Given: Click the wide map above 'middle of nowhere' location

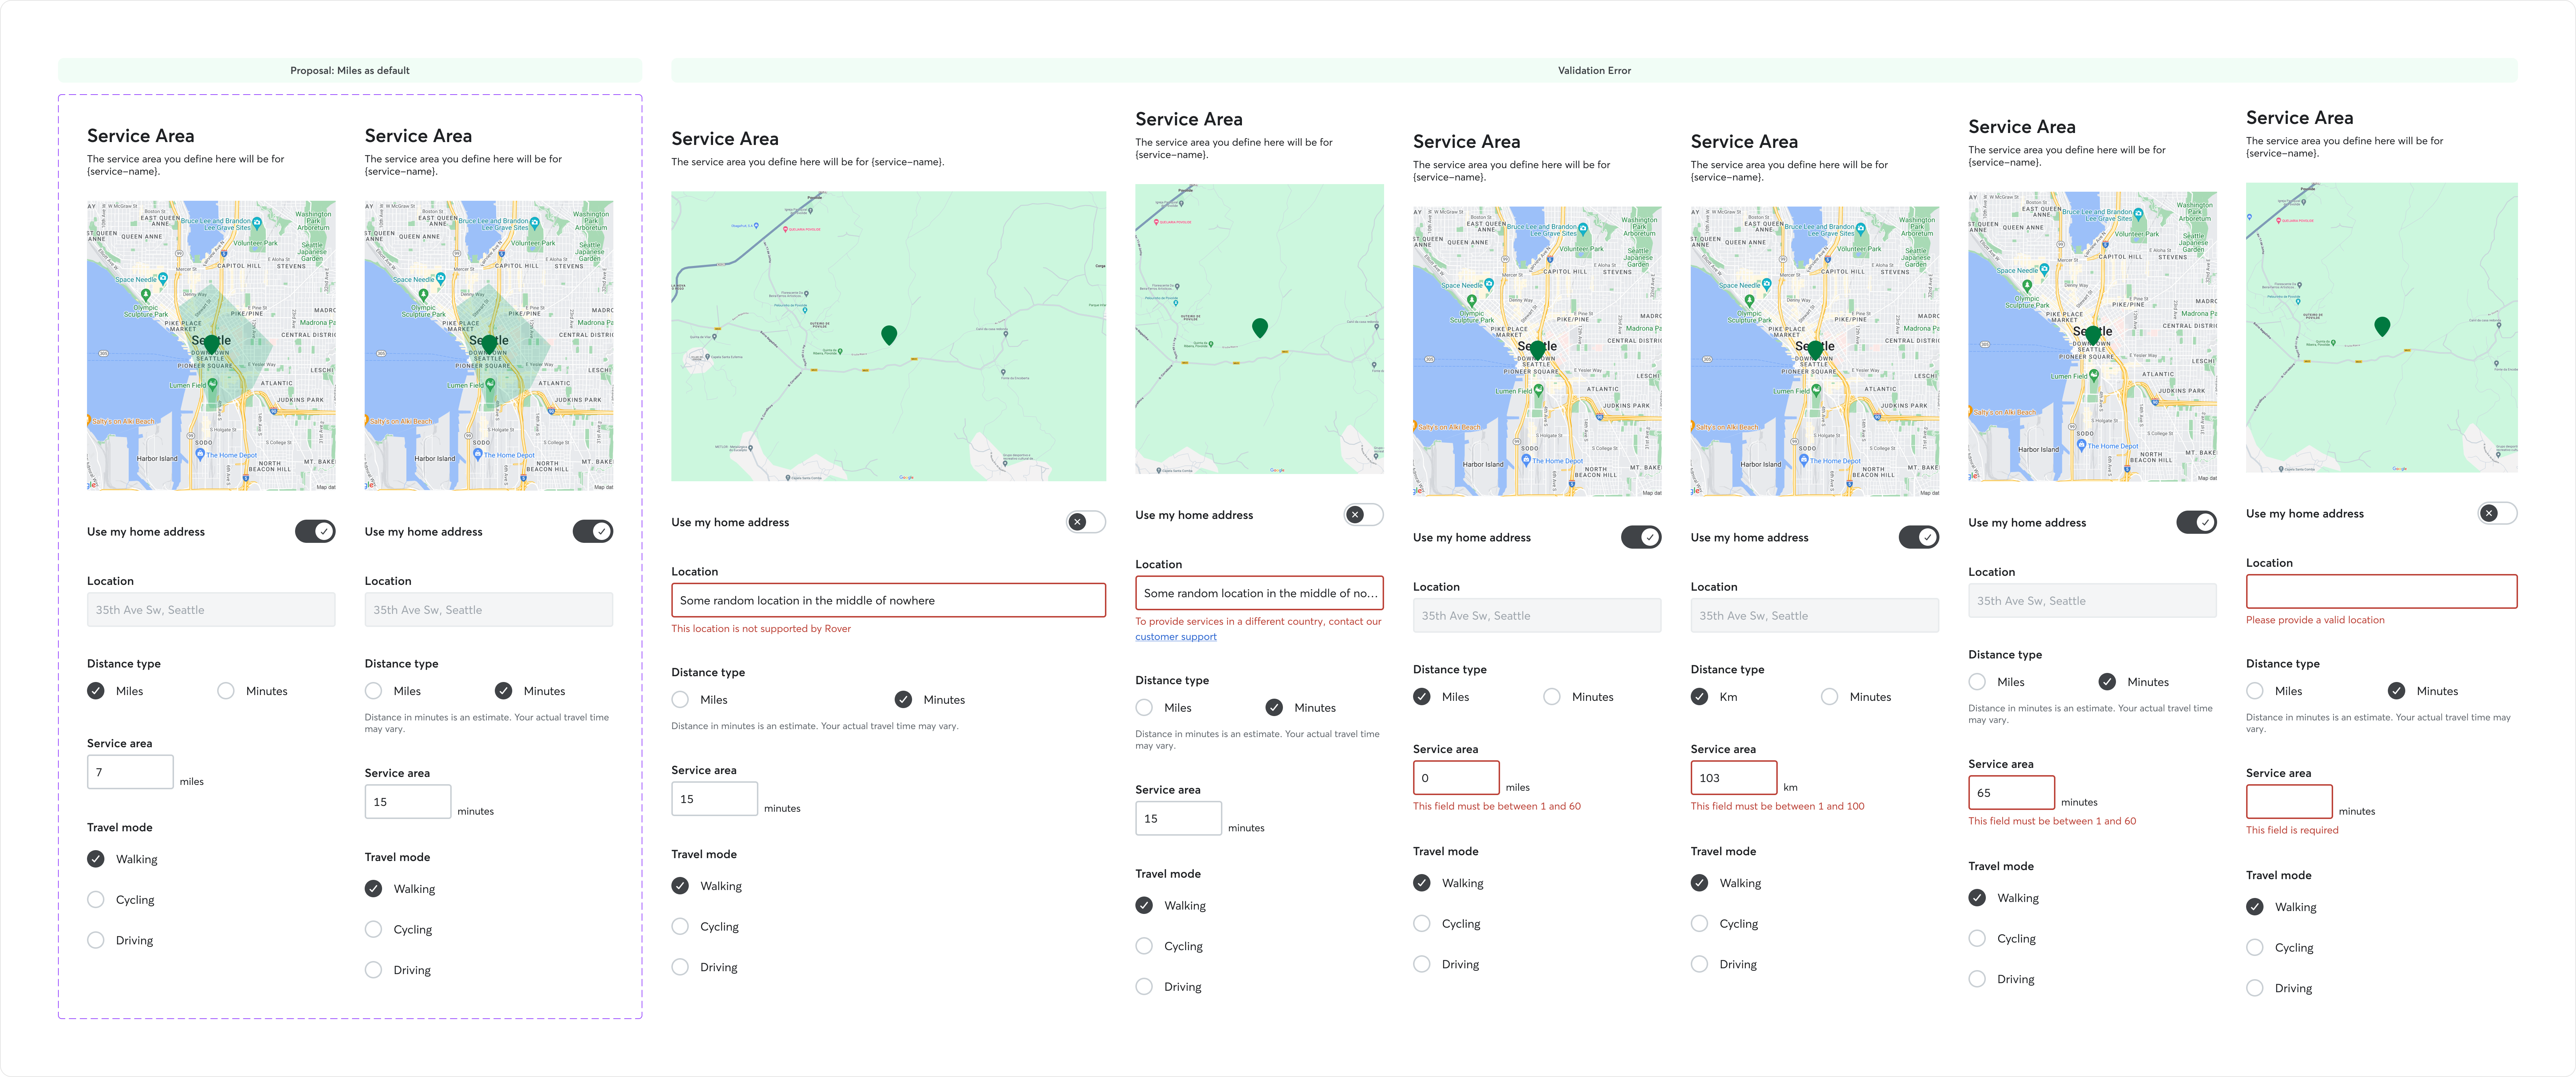Looking at the screenshot, I should pos(888,336).
